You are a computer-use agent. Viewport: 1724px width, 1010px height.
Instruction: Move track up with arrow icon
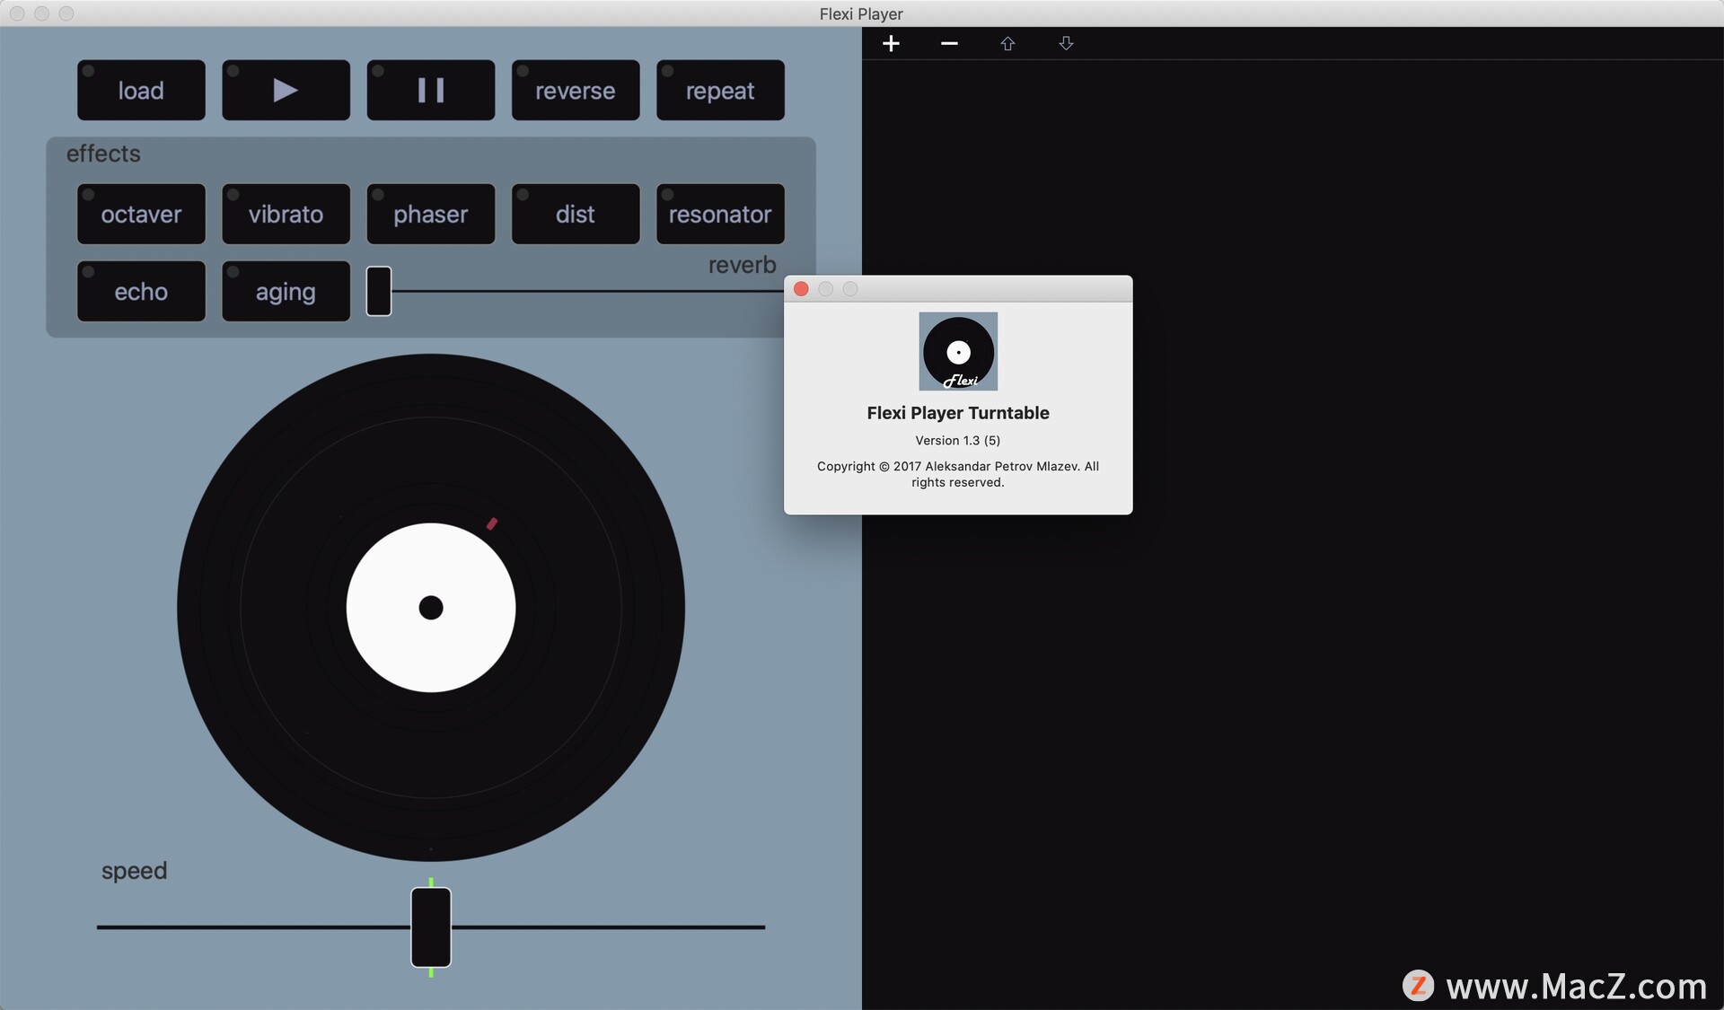[1007, 43]
